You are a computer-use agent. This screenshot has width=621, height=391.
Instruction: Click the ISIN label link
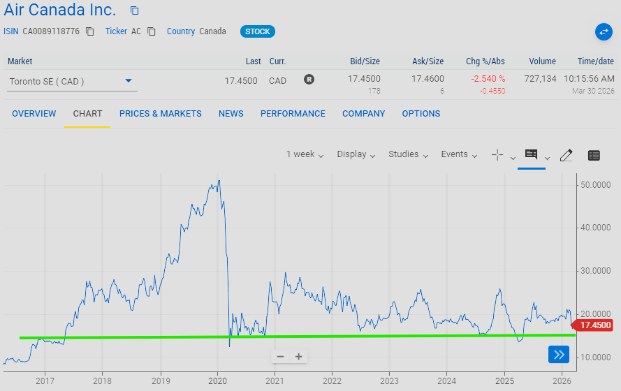(11, 31)
